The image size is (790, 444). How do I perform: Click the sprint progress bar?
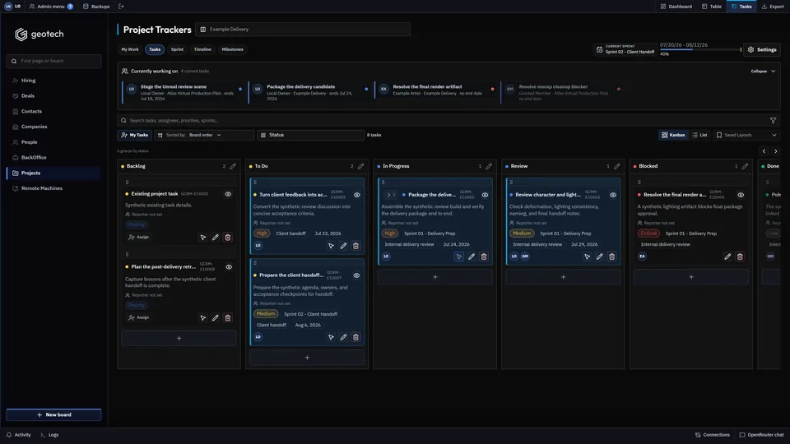(x=700, y=49)
